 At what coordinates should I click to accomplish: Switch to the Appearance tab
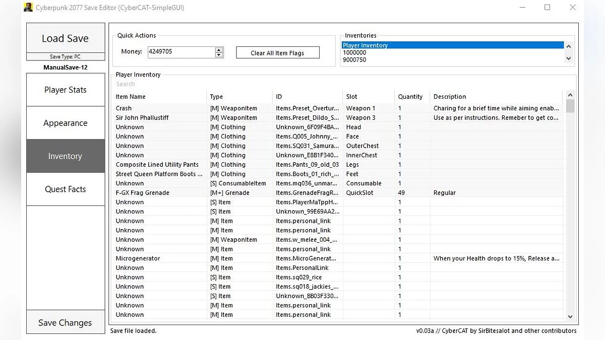coord(66,123)
